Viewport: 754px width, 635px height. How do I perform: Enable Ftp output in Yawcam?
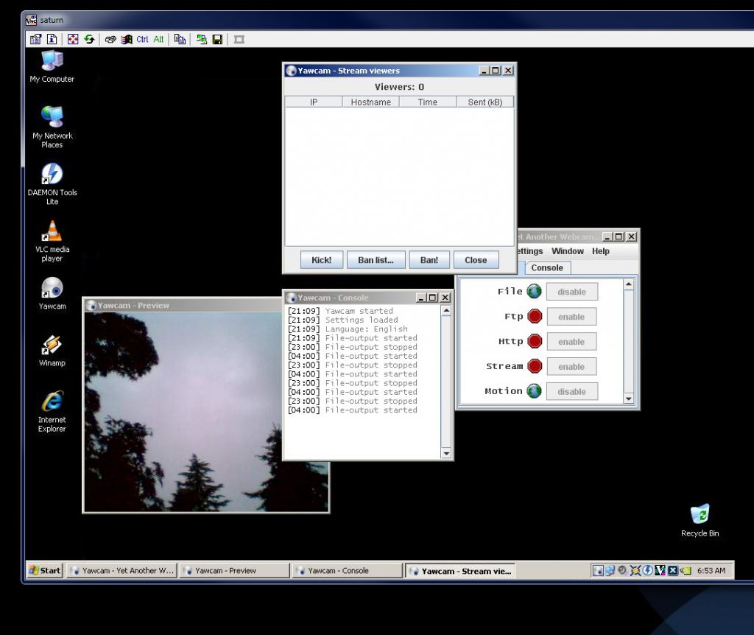pos(571,317)
